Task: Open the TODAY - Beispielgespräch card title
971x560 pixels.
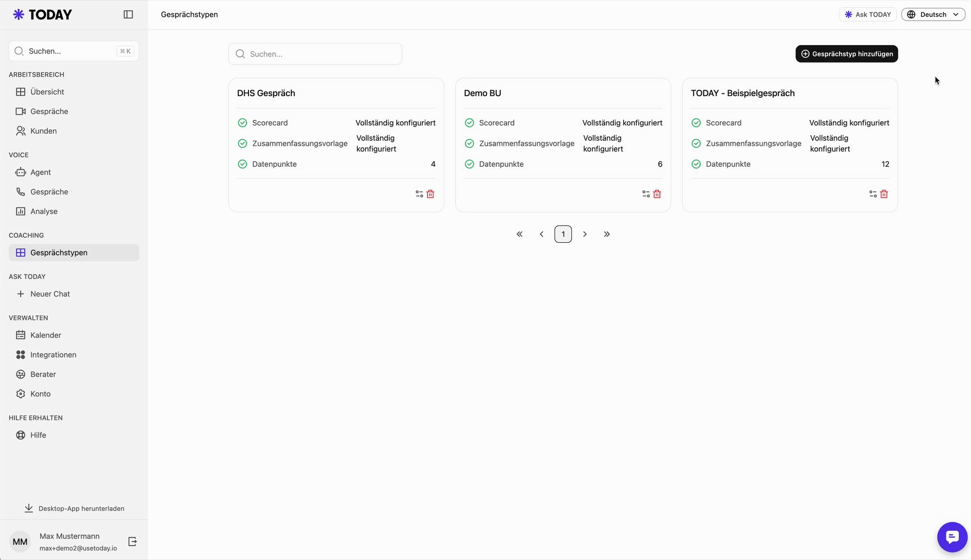Action: click(743, 93)
